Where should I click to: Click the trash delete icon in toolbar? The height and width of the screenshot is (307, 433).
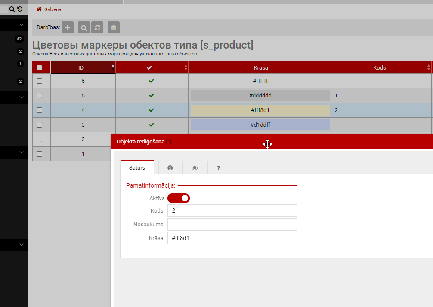tap(114, 27)
